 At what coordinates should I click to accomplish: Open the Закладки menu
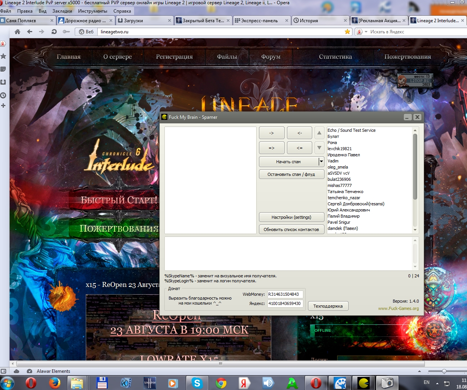pos(62,11)
